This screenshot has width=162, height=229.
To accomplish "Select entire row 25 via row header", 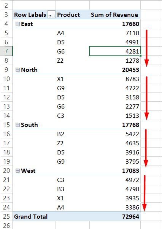I will [6, 216].
